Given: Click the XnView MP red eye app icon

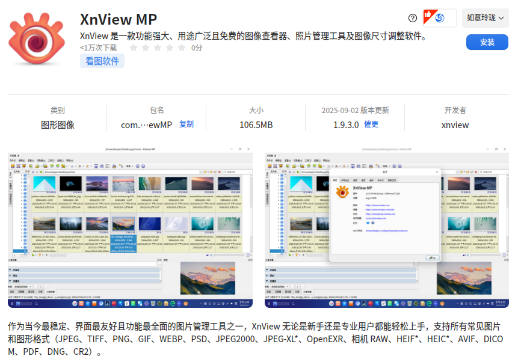Looking at the screenshot, I should (36, 38).
